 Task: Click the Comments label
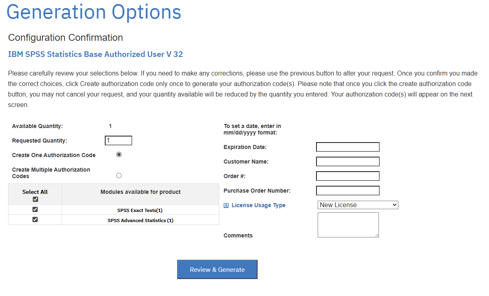[238, 235]
